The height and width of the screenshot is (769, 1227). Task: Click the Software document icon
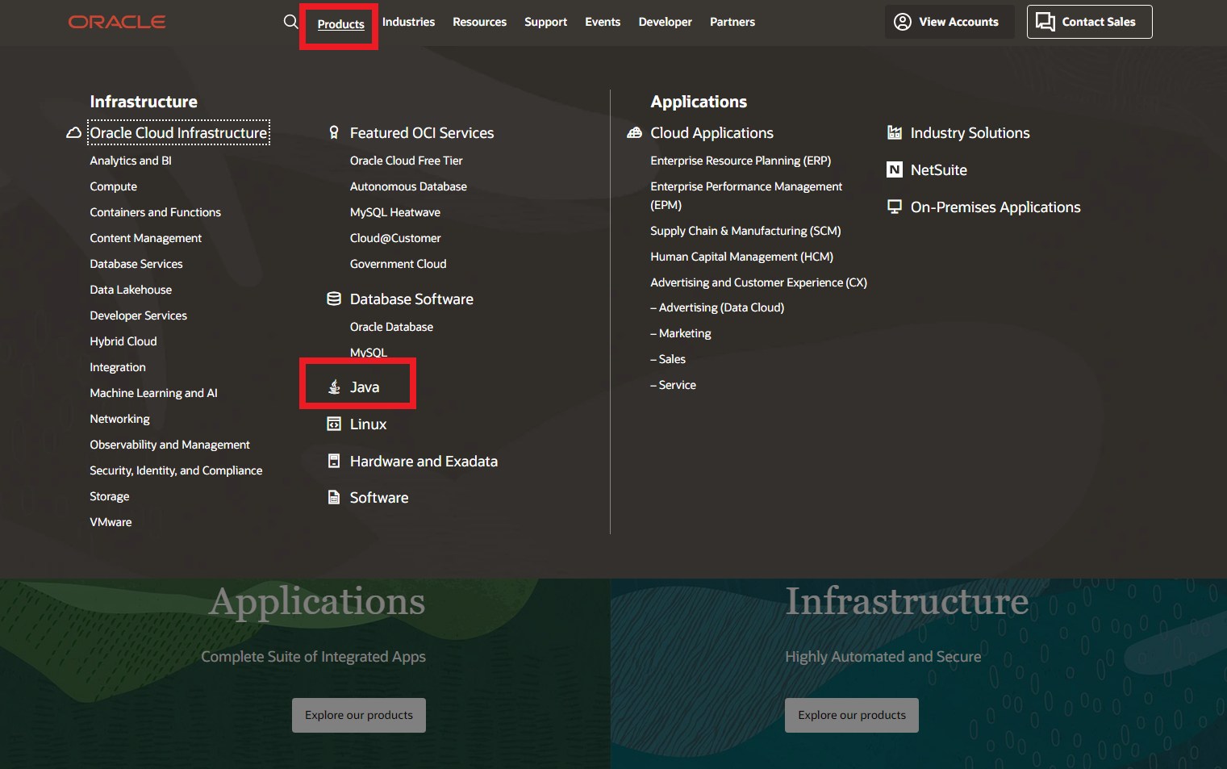334,497
